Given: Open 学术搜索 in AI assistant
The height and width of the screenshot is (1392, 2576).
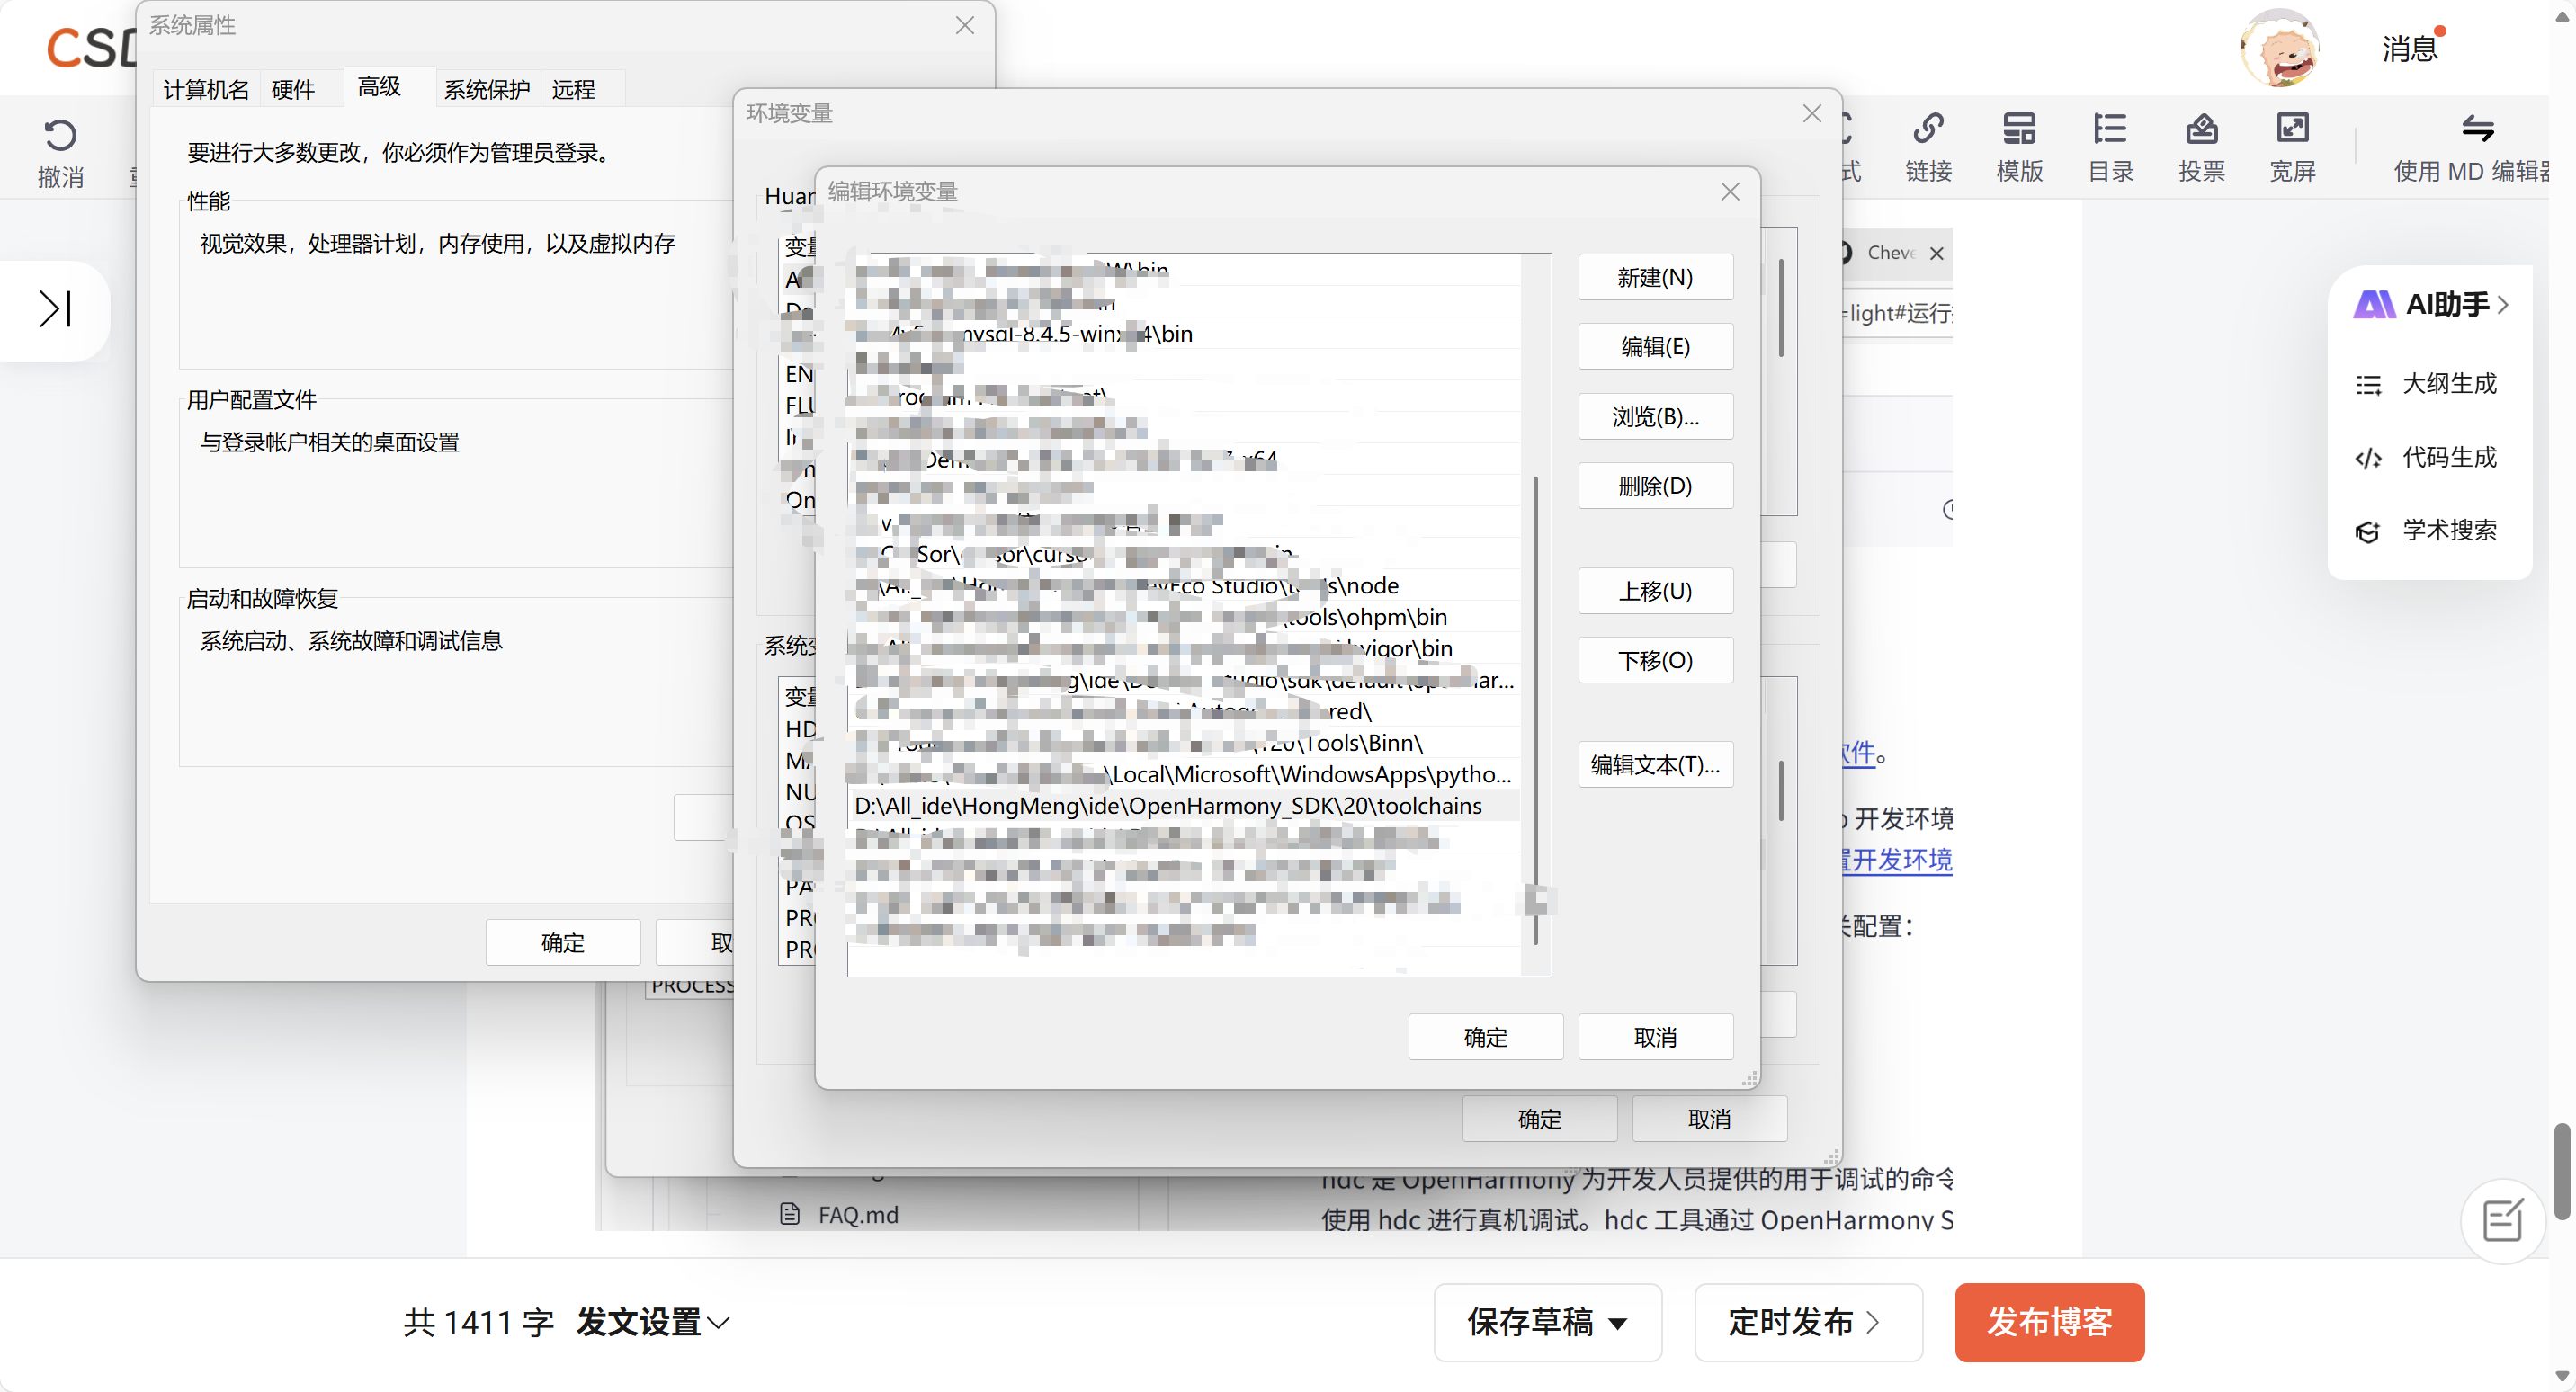Looking at the screenshot, I should click(2448, 530).
